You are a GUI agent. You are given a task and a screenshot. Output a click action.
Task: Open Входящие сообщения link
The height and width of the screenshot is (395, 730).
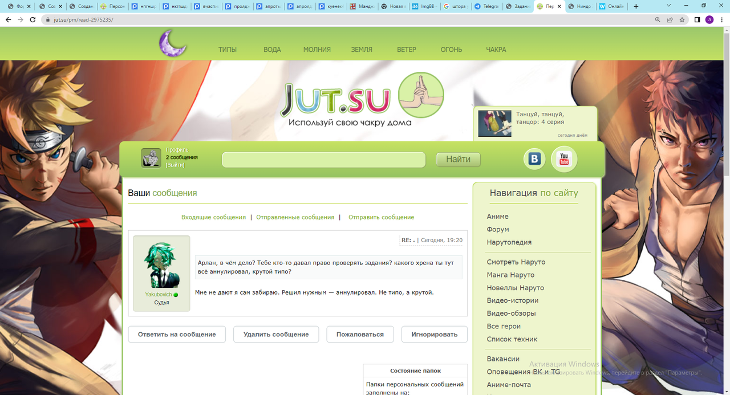213,217
